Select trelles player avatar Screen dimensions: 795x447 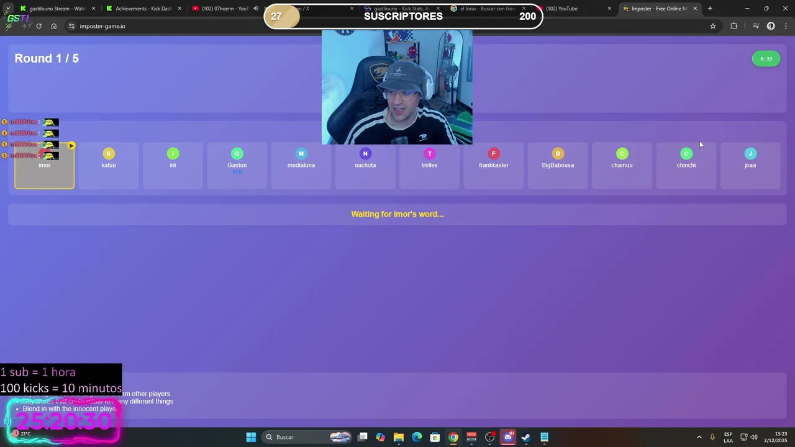[429, 153]
